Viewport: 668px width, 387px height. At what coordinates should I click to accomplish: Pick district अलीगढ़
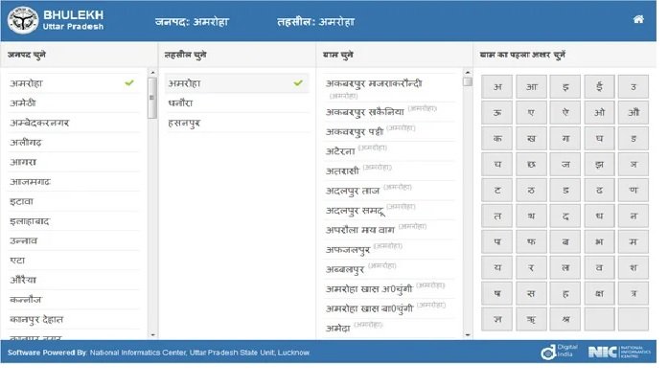[73, 142]
